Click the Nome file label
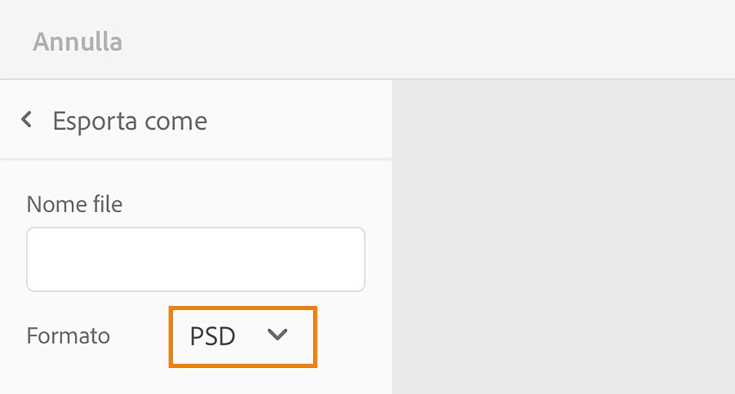The width and height of the screenshot is (735, 394). pyautogui.click(x=74, y=204)
